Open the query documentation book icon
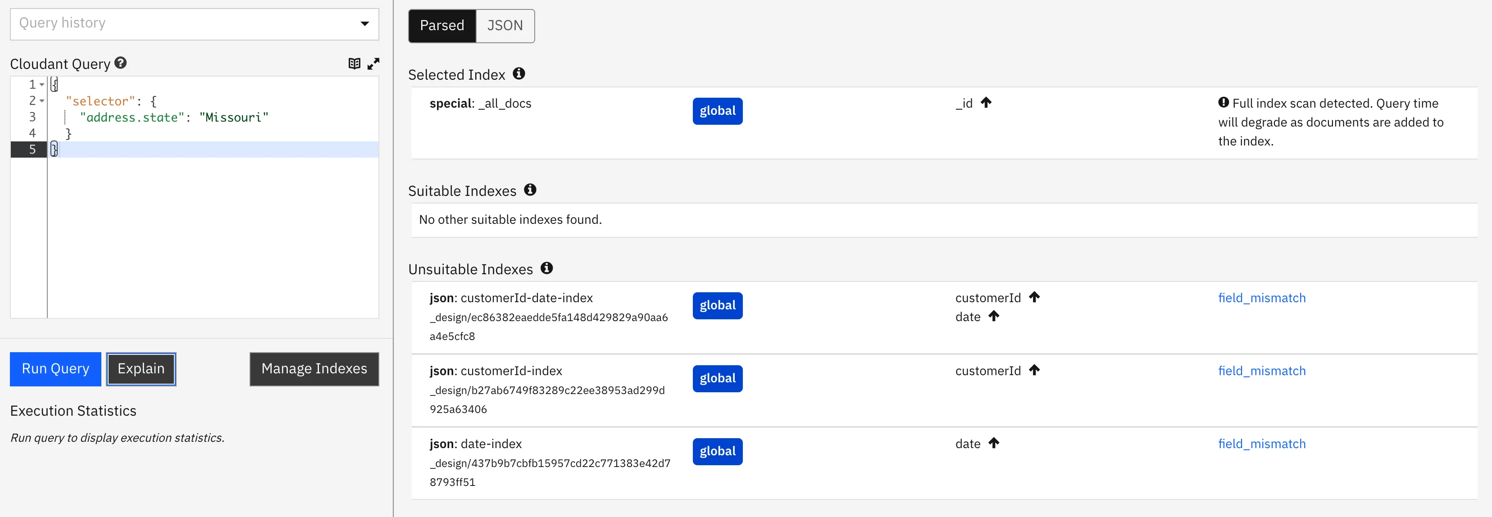1492x517 pixels. coord(355,63)
